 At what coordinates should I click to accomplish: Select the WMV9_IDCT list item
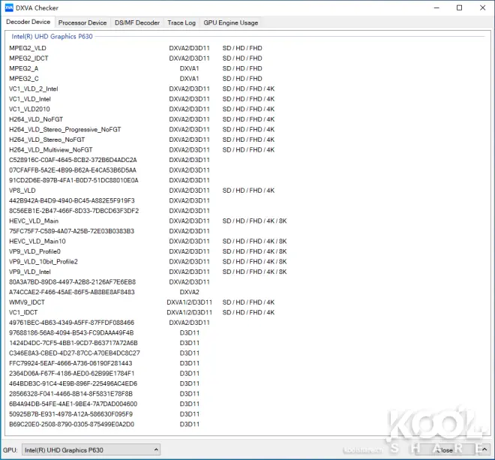pyautogui.click(x=27, y=302)
